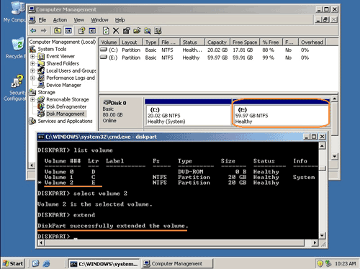The image size is (360, 269).
Task: Sort by the Capacity column header
Action: coord(217,42)
